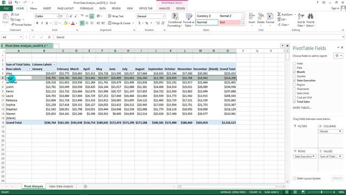Viewport: 346px width, 195px height.
Task: Open Sort & Filter tool
Action: (x=301, y=20)
